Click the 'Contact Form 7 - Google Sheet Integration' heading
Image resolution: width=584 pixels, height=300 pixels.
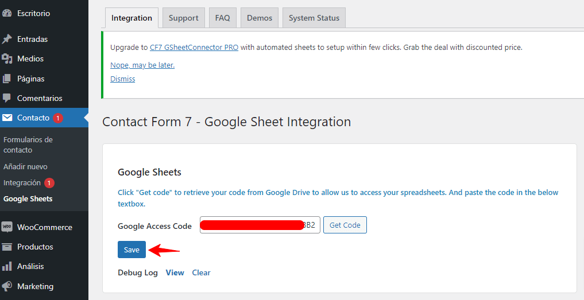[226, 122]
